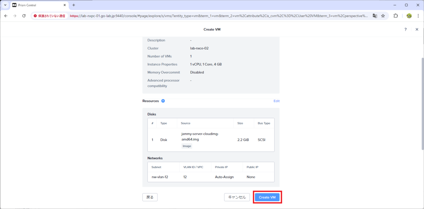This screenshot has width=424, height=209.
Task: Open the help question mark icon
Action: coord(406,30)
